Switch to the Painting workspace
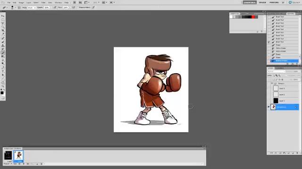The height and width of the screenshot is (169, 302). coord(274,2)
